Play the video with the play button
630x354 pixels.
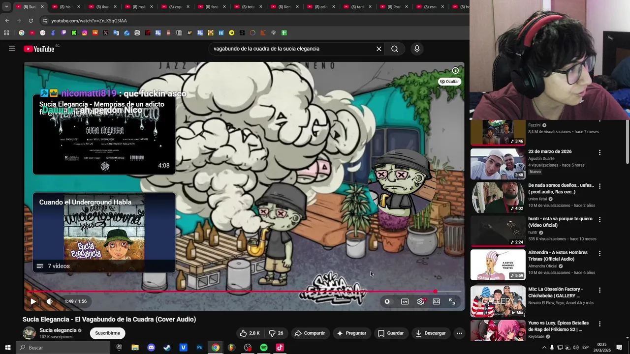pyautogui.click(x=33, y=301)
